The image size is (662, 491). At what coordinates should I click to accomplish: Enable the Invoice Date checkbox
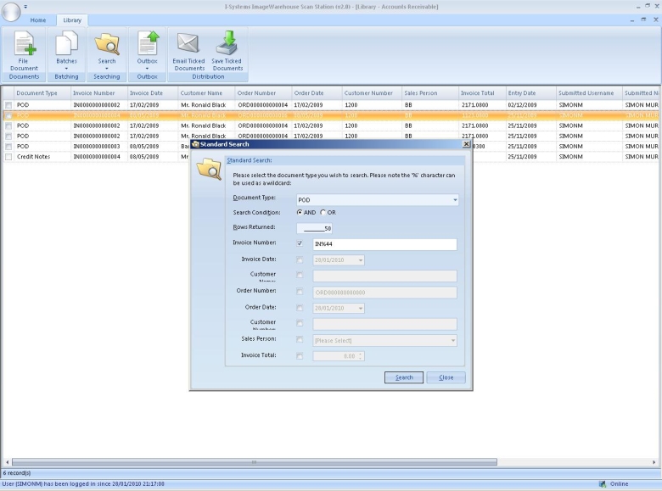pos(300,260)
